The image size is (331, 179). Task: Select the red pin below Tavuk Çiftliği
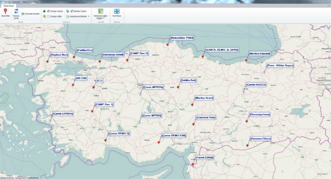193,164
